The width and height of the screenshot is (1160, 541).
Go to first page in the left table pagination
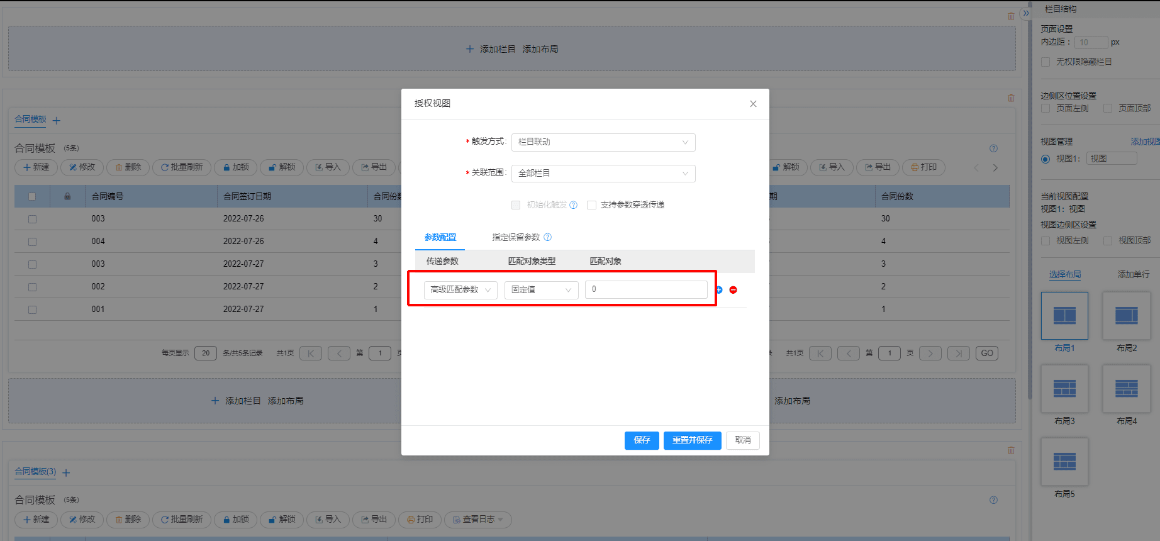pos(311,354)
